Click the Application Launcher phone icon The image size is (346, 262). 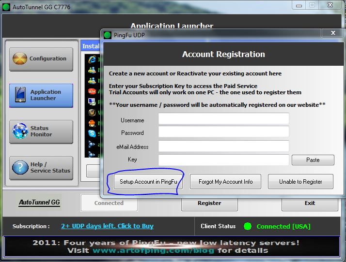pyautogui.click(x=20, y=95)
